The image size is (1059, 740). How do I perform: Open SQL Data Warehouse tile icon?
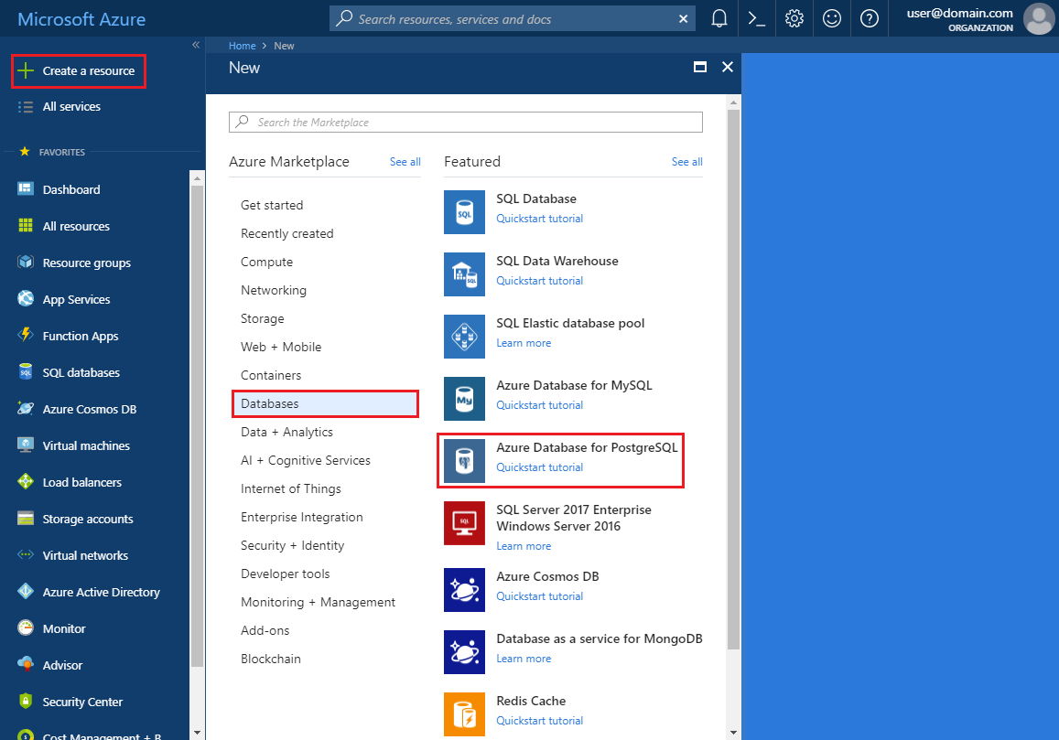click(464, 274)
